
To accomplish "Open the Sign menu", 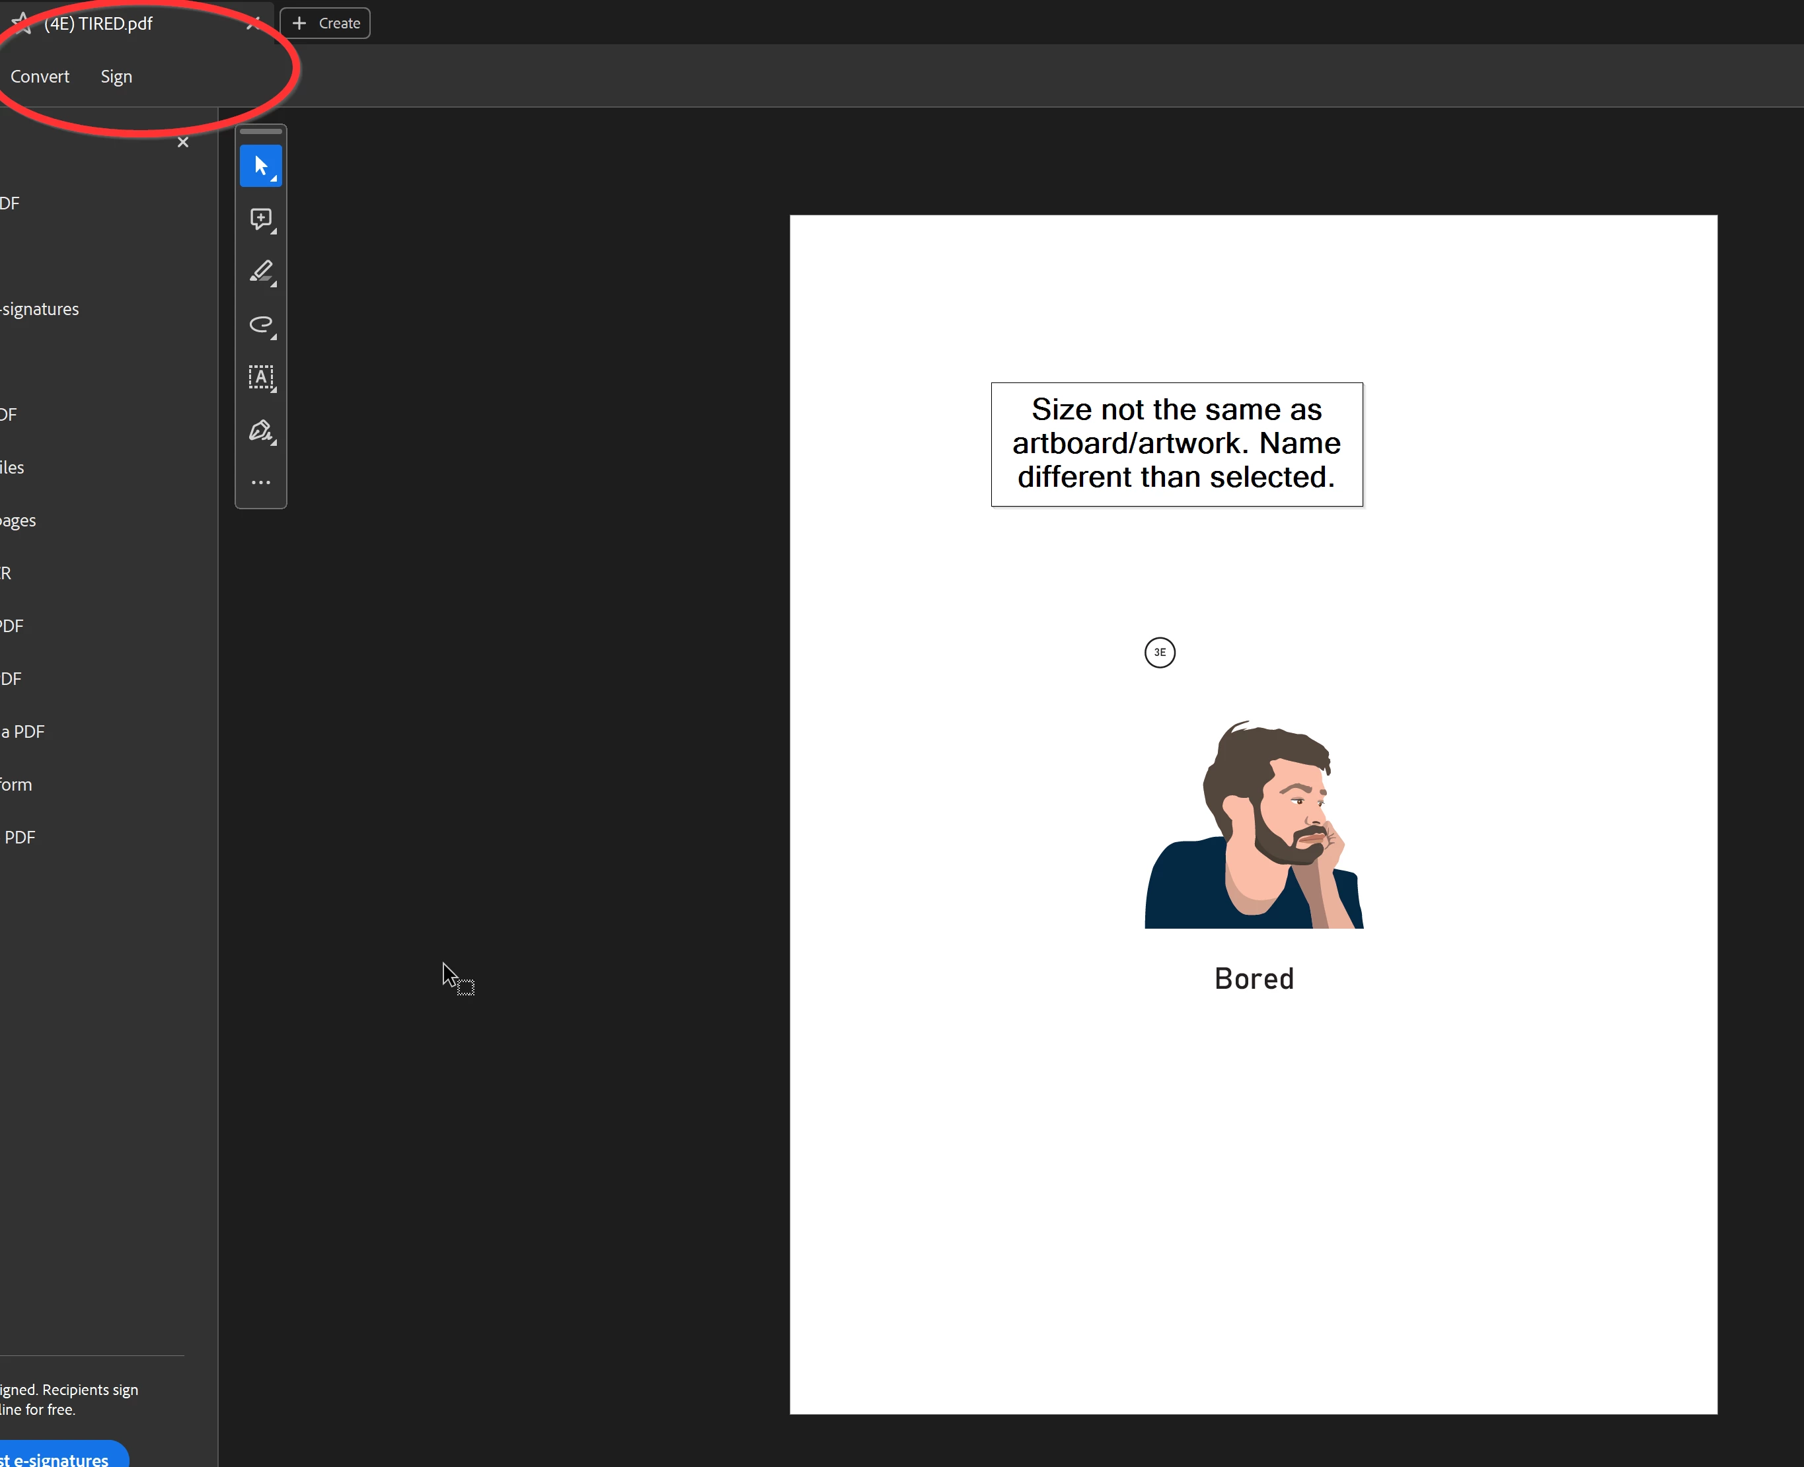I will (x=116, y=76).
